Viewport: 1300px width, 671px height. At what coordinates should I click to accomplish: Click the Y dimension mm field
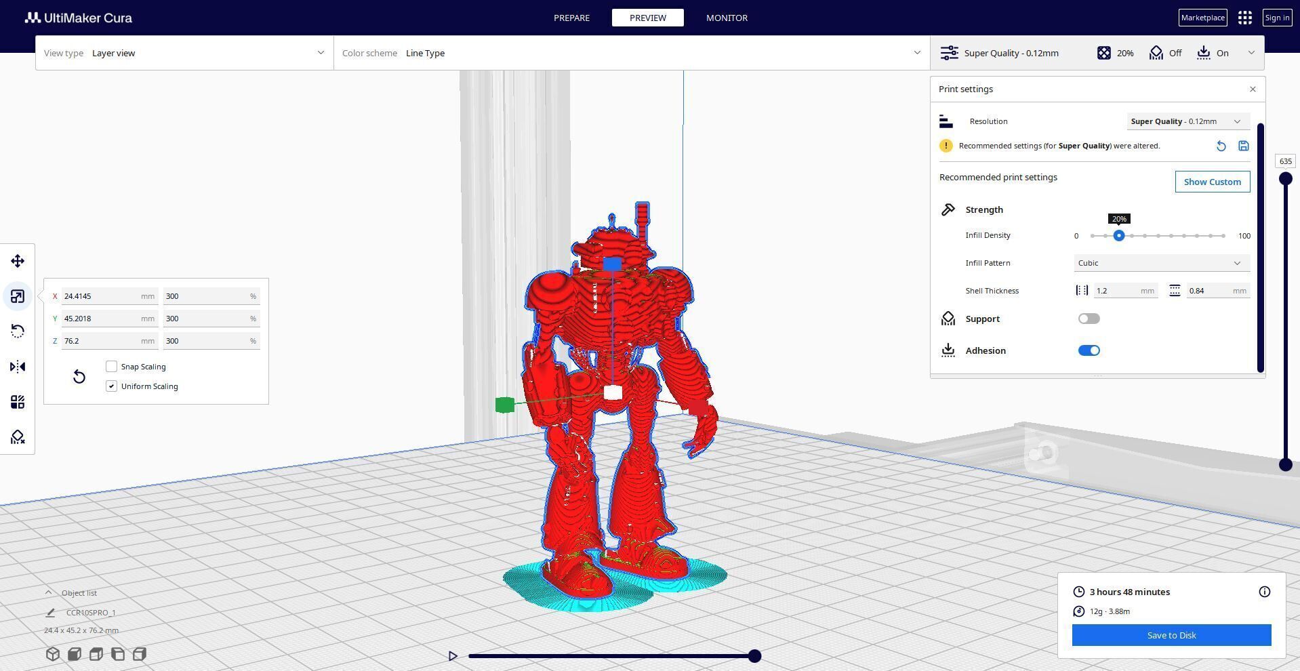click(110, 319)
